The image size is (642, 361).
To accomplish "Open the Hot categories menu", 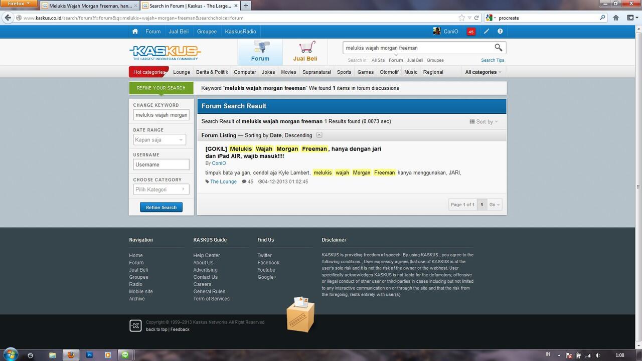I will [x=149, y=72].
